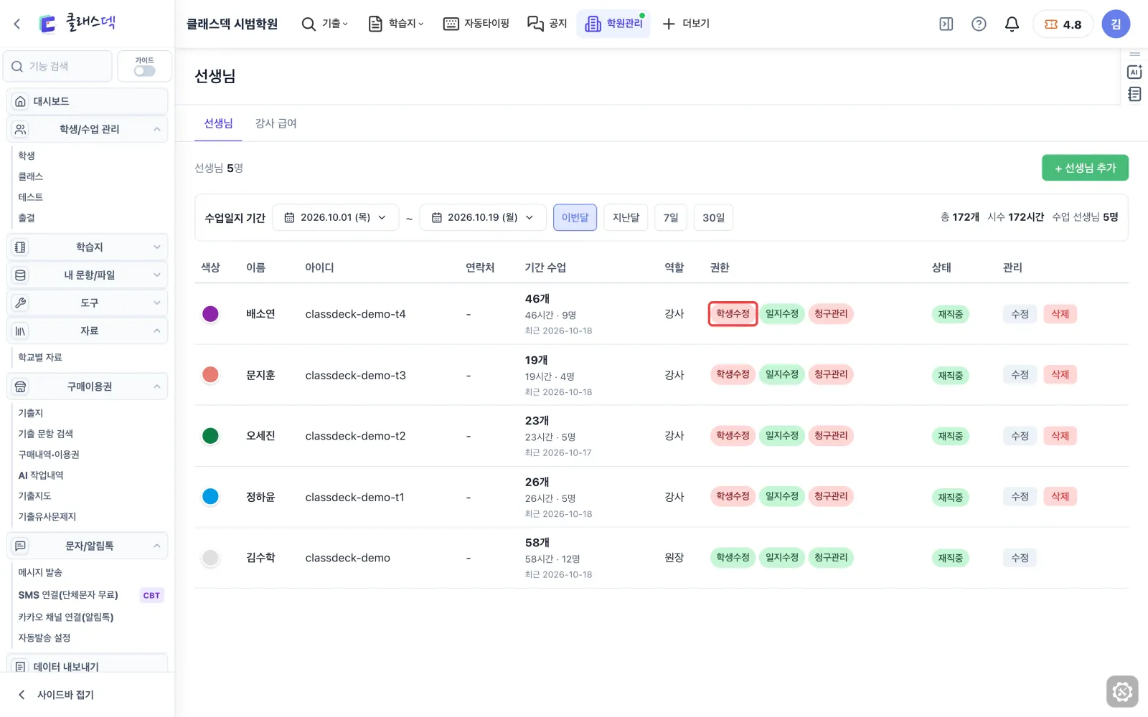The image size is (1148, 717).
Task: Click 수정 for teacher 김수학
Action: click(1020, 558)
